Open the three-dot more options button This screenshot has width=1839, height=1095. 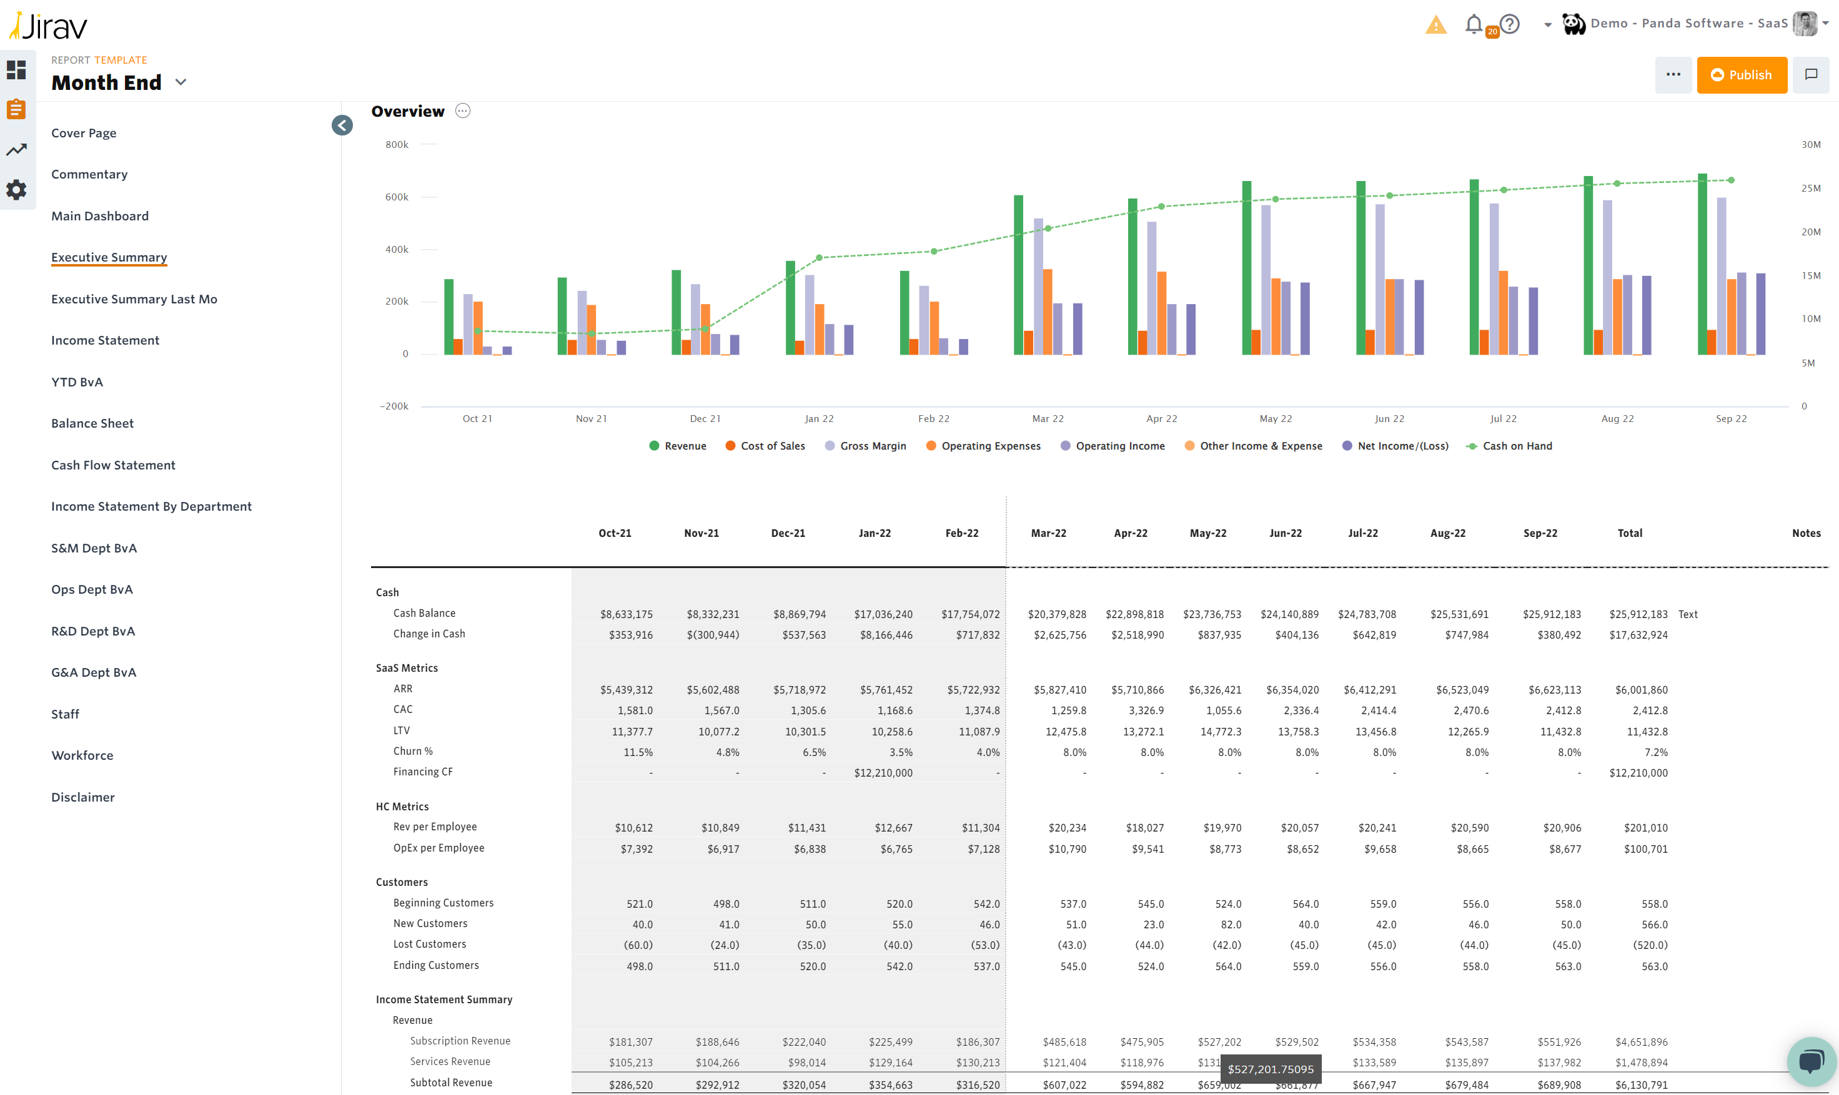coord(1672,74)
